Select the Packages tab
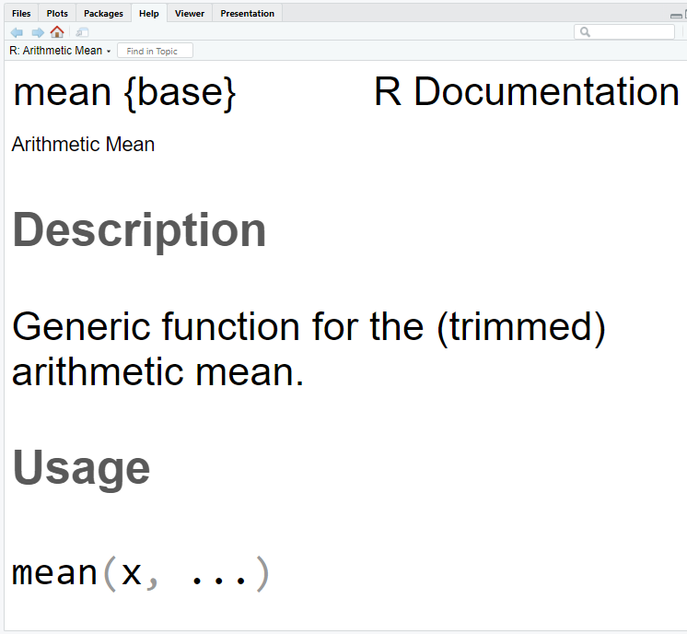This screenshot has width=687, height=634. [103, 14]
